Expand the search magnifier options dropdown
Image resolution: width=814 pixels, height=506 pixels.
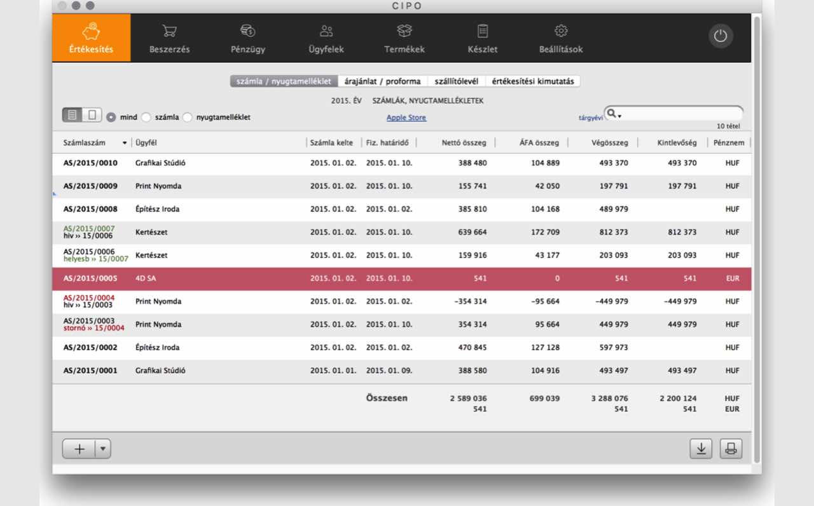pyautogui.click(x=613, y=114)
